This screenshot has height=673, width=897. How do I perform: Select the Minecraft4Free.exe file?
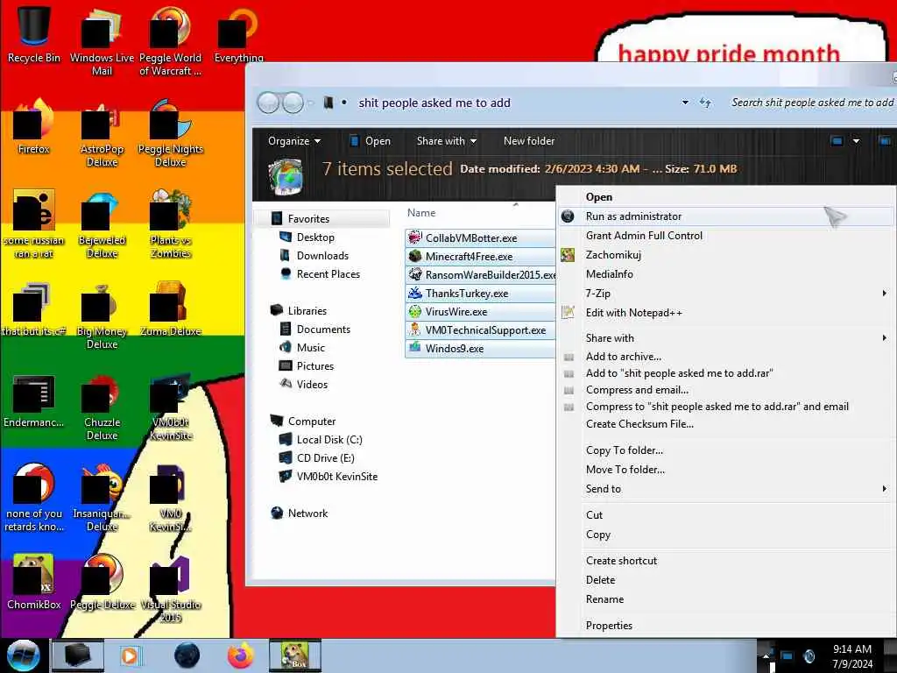pyautogui.click(x=479, y=257)
